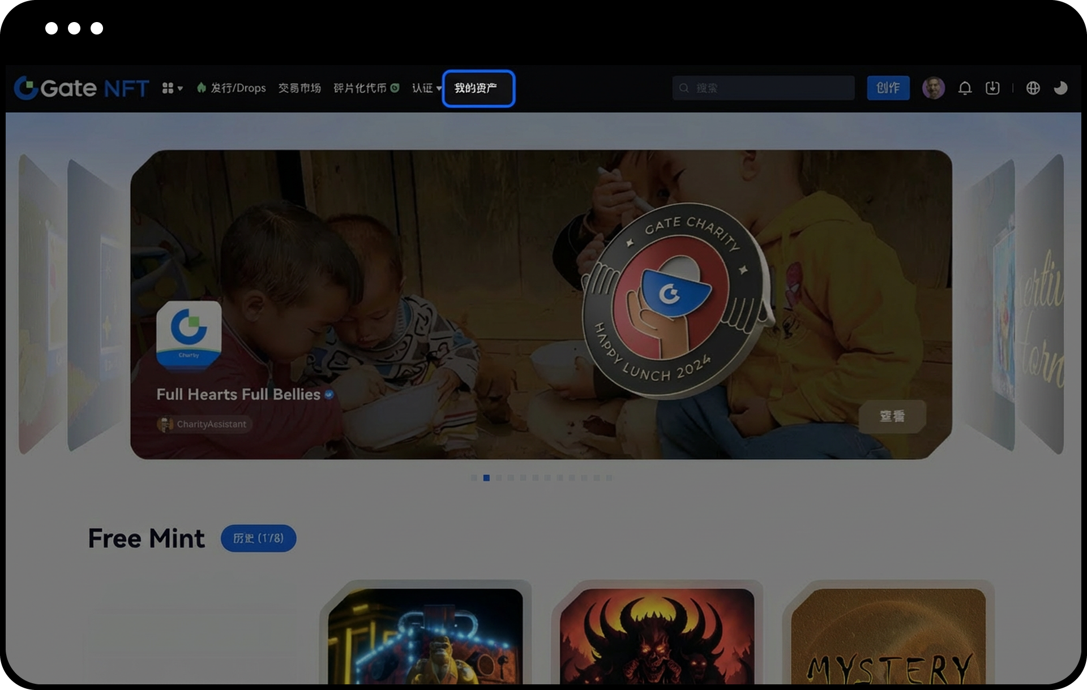1087x690 pixels.
Task: Open notifications bell icon
Action: click(965, 88)
